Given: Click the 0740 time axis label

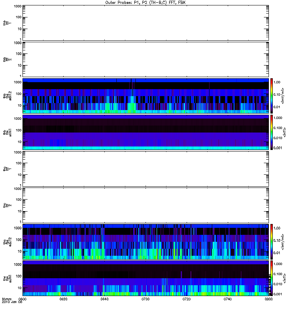Looking at the screenshot, I should tap(228, 299).
